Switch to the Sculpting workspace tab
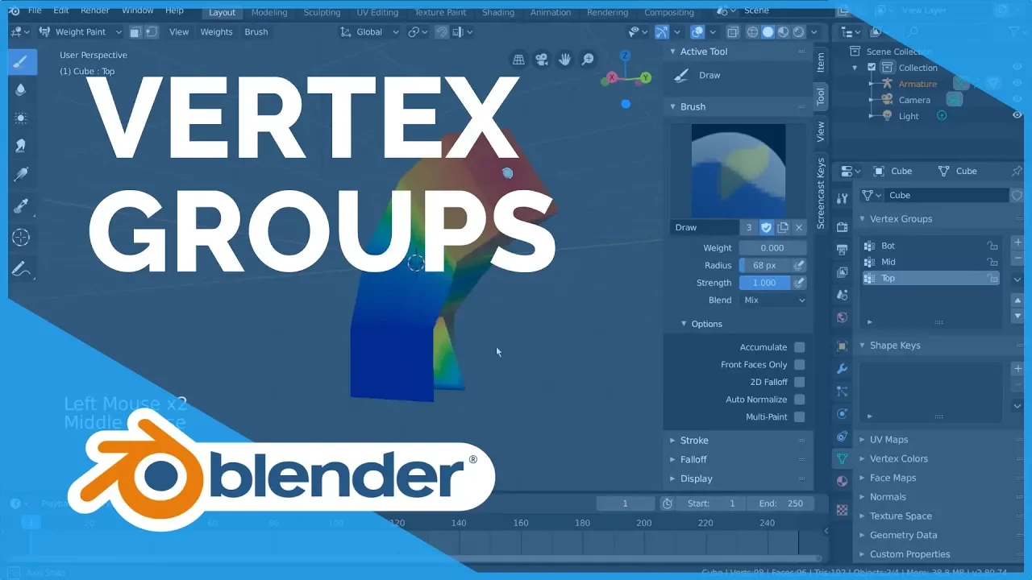This screenshot has width=1032, height=580. 322,12
